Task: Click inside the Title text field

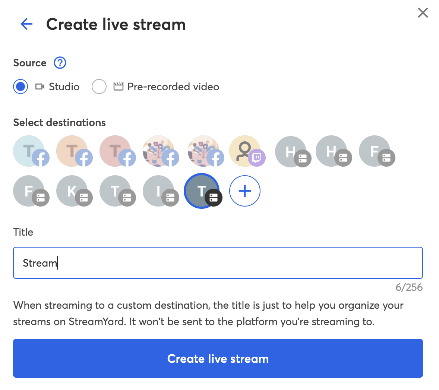Action: (218, 263)
